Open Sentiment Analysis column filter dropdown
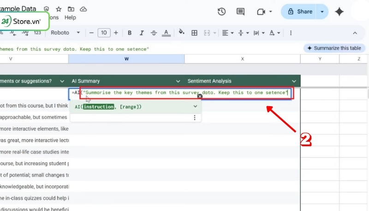This screenshot has height=211, width=369. 294,81
